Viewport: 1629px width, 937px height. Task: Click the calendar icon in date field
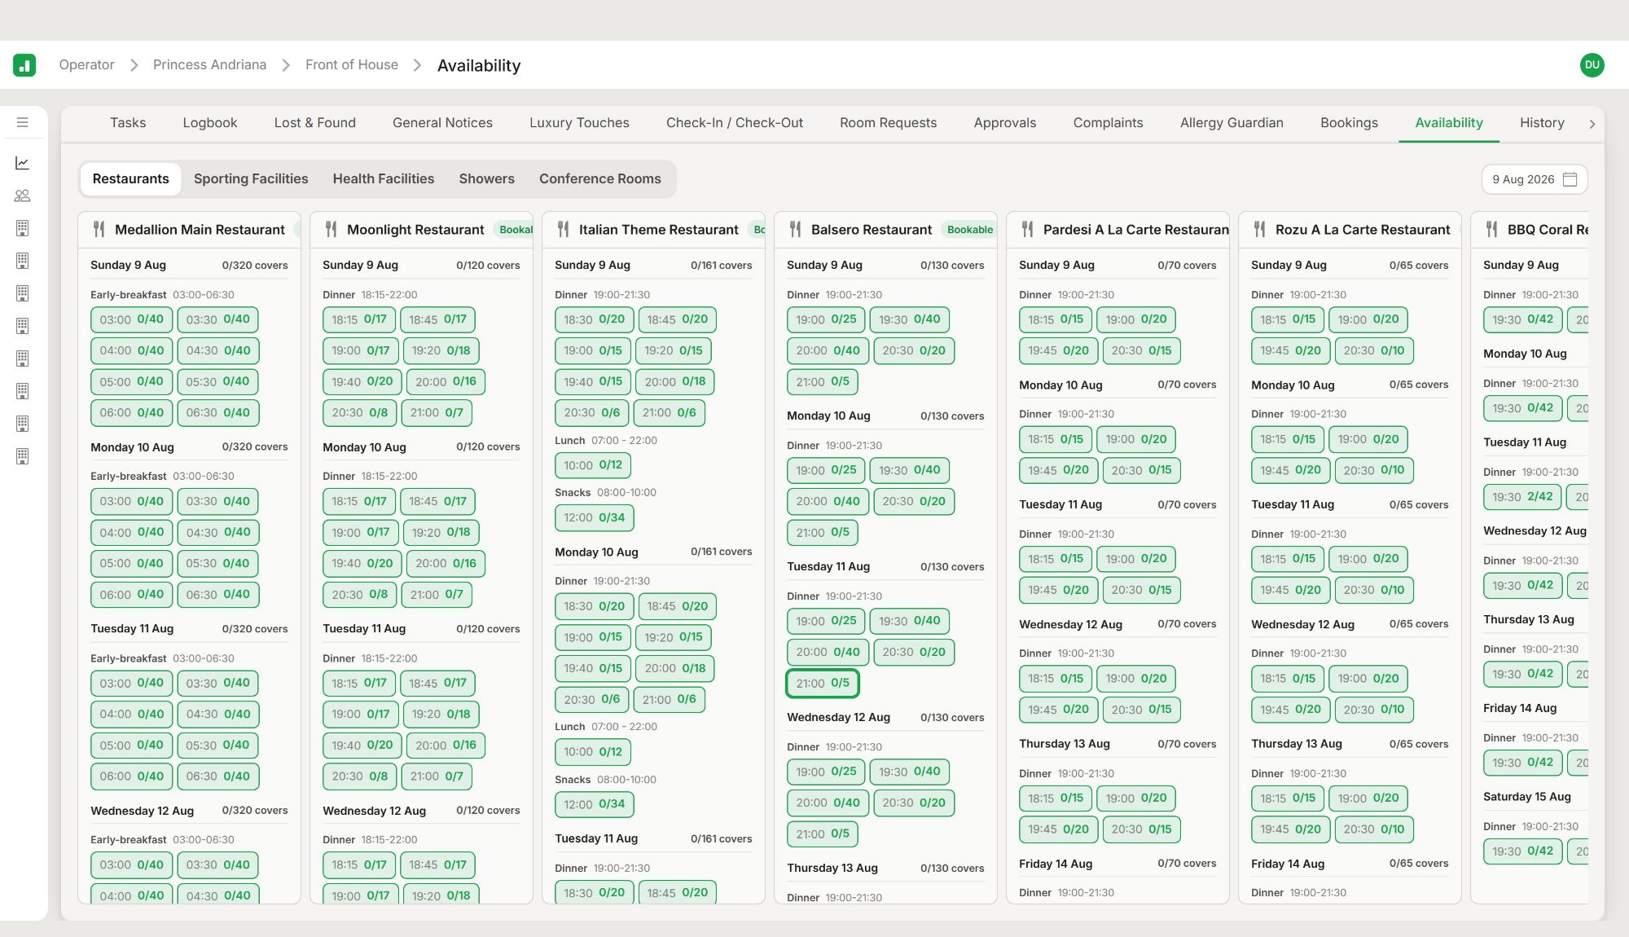pyautogui.click(x=1570, y=179)
